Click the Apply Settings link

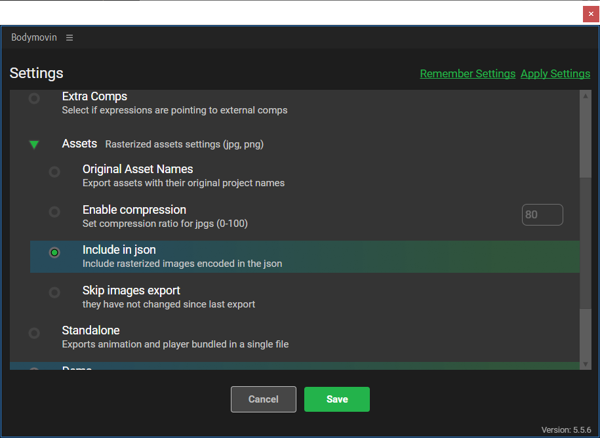point(555,73)
